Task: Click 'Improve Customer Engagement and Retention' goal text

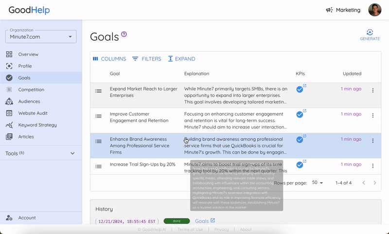Action: click(x=139, y=117)
